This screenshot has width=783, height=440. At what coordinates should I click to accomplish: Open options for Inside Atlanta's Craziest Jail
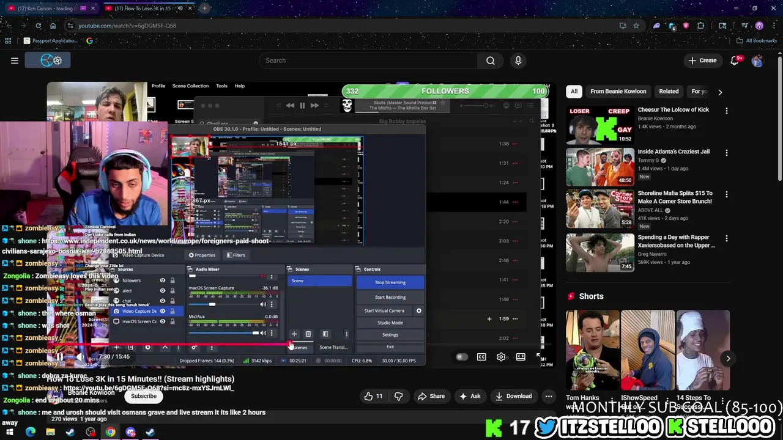tap(726, 153)
